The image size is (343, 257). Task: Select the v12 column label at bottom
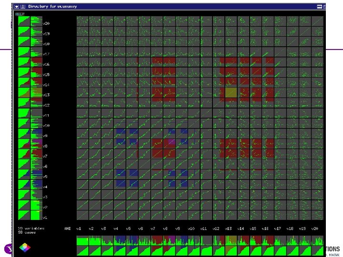[x=216, y=228]
